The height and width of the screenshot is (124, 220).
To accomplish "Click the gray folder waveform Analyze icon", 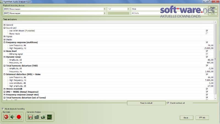I will (x=37, y=117).
